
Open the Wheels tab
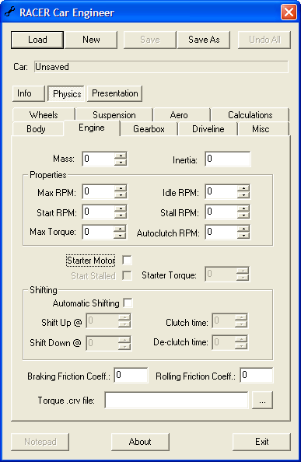pyautogui.click(x=44, y=114)
